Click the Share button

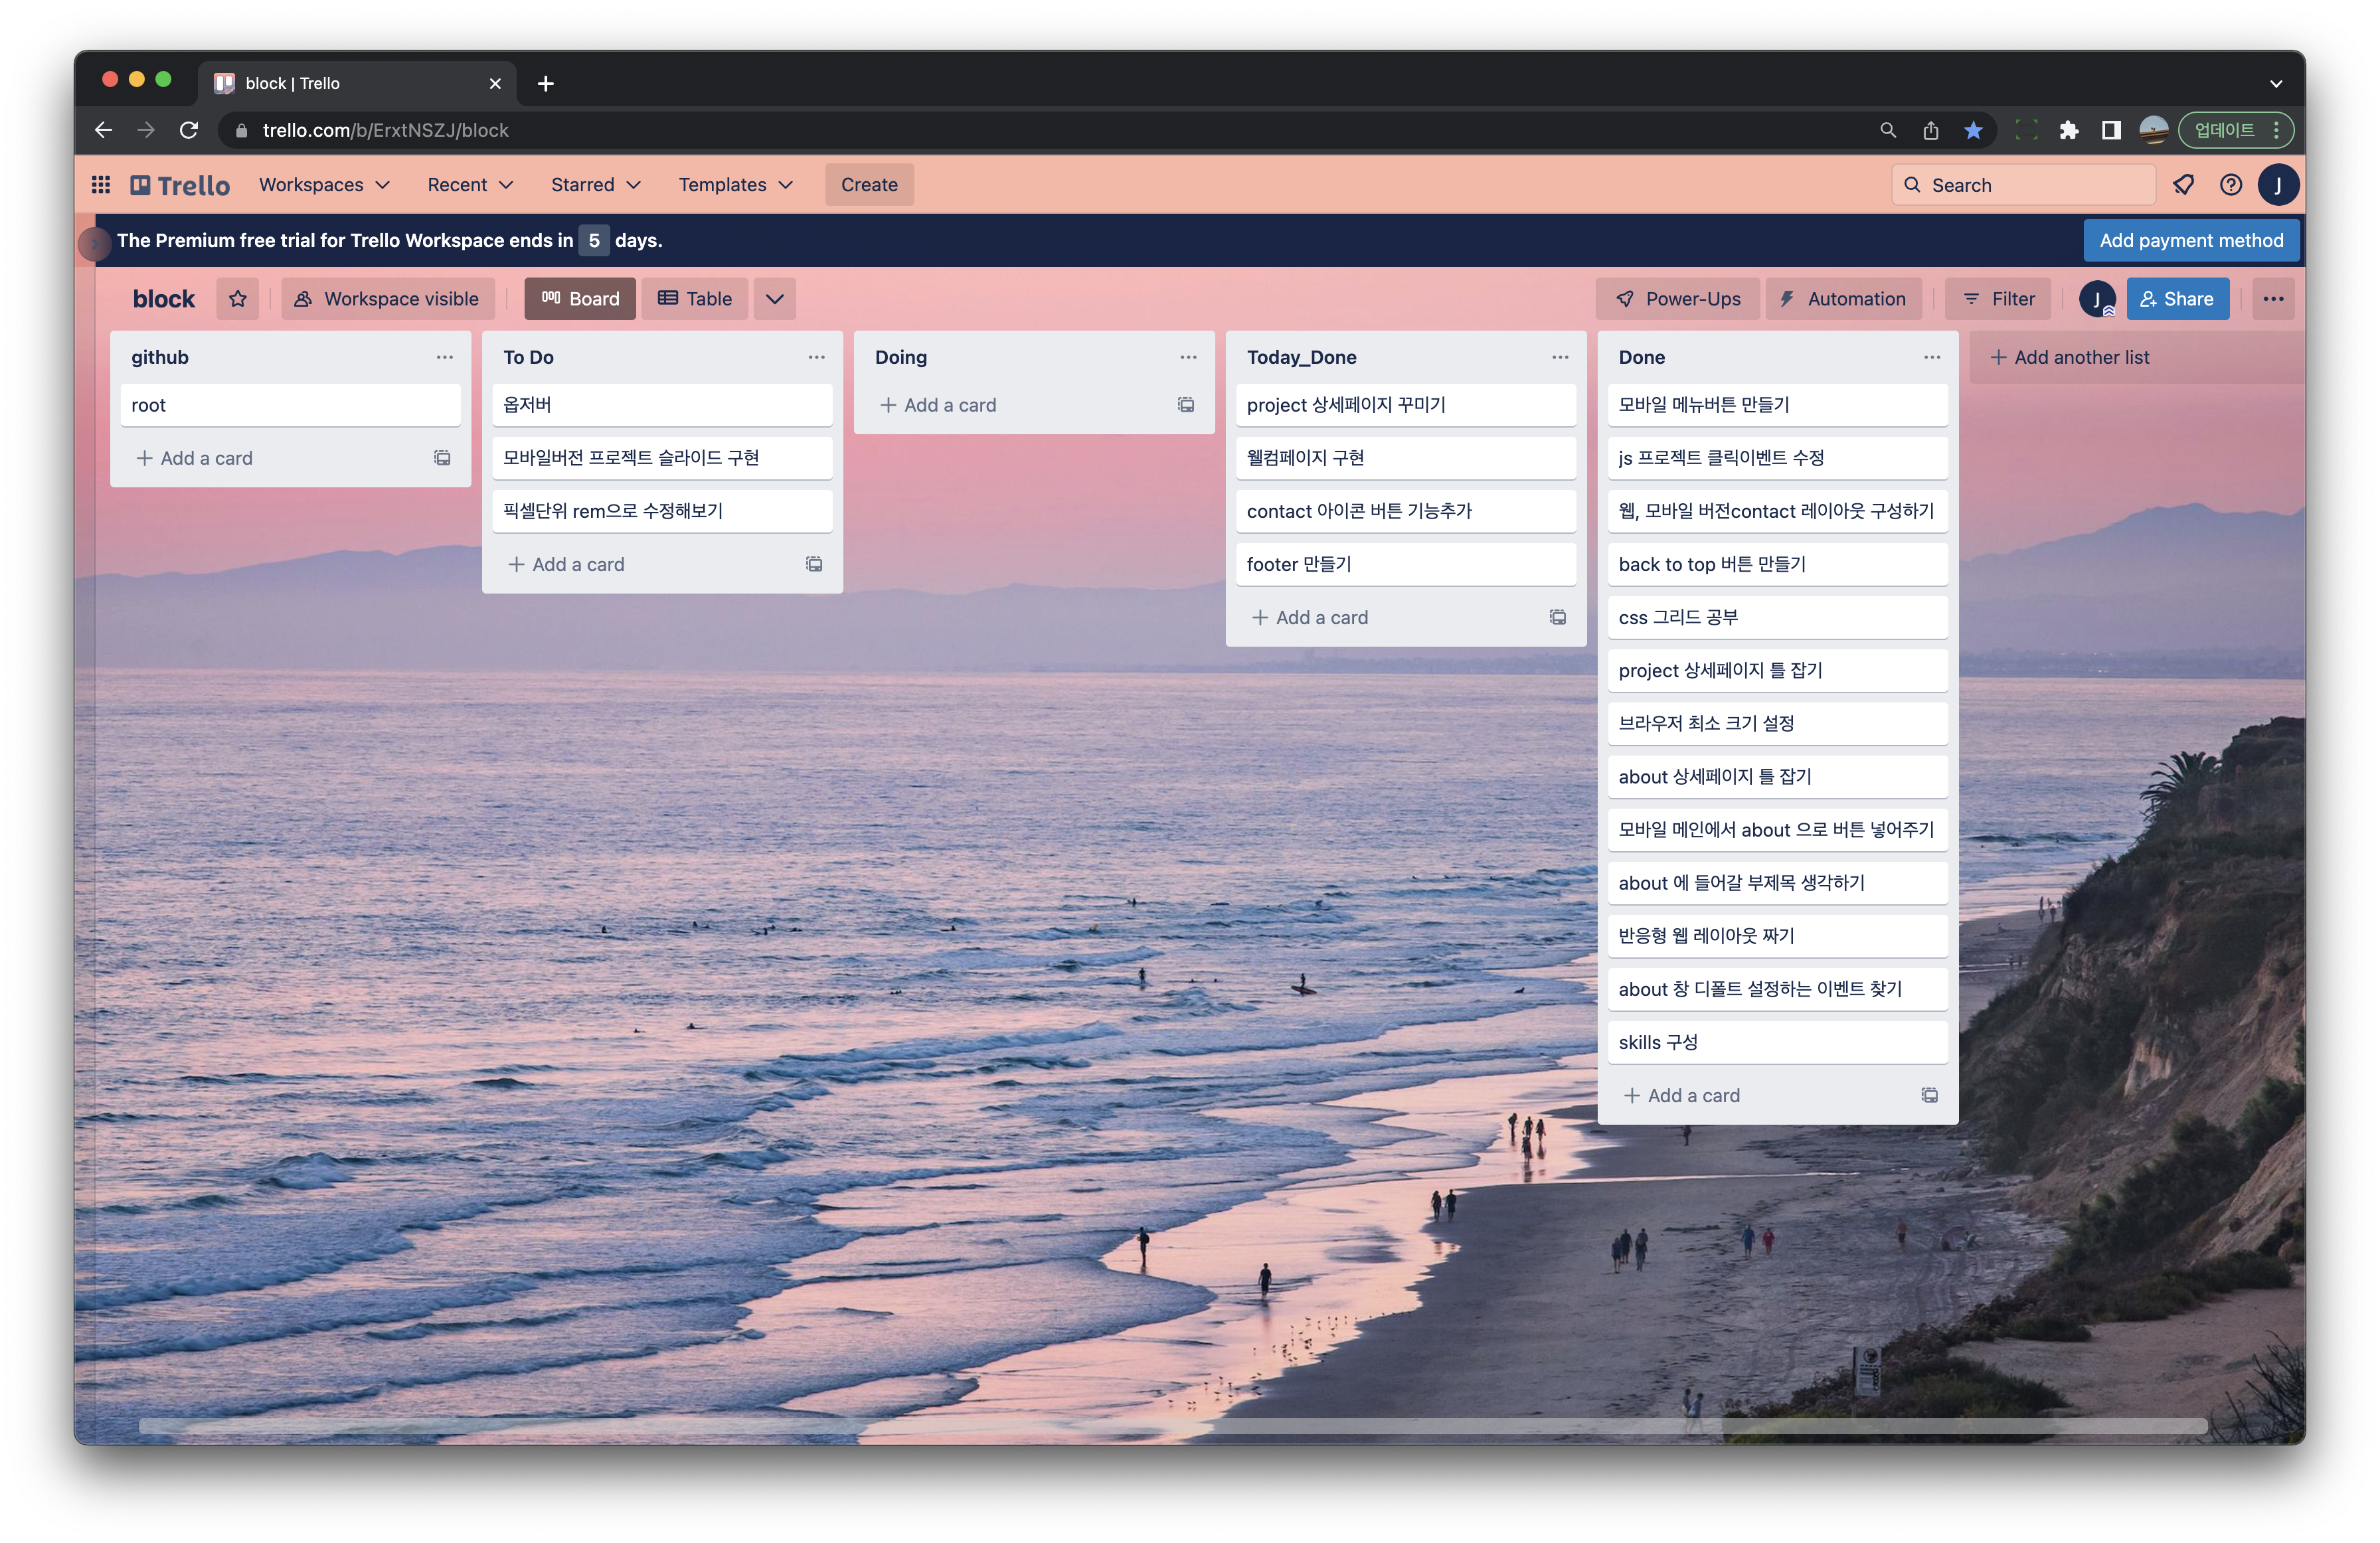pyautogui.click(x=2177, y=299)
